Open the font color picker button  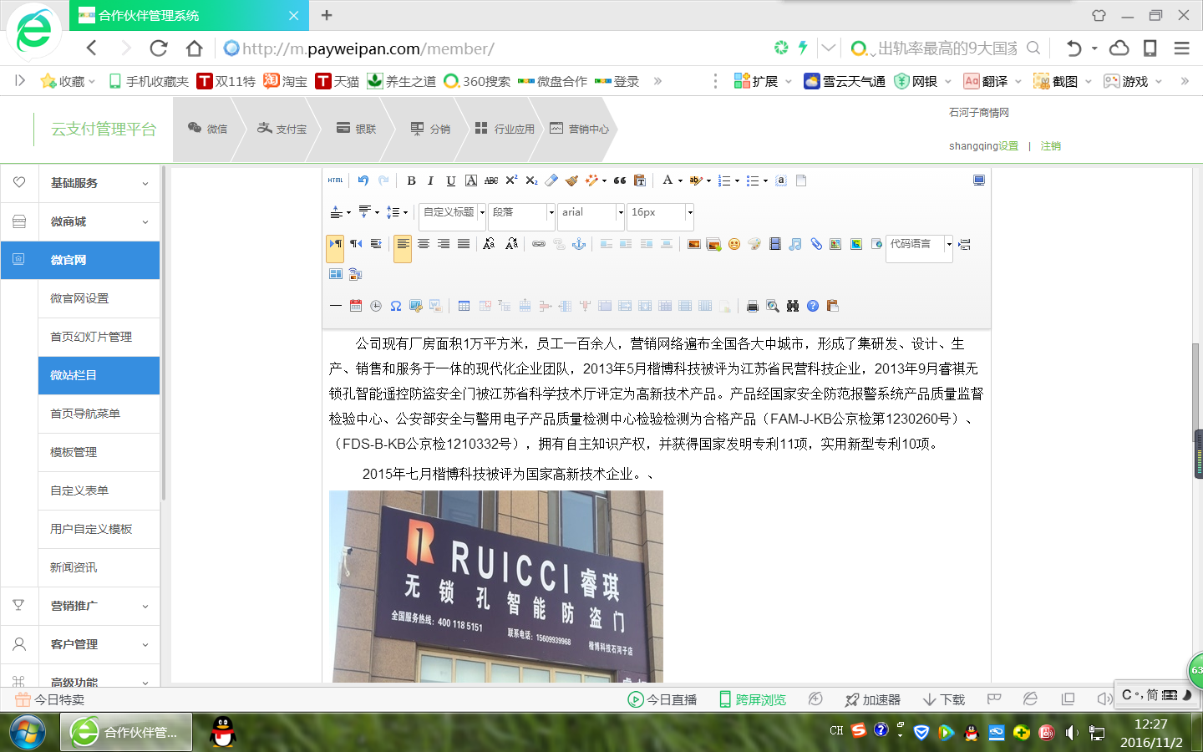coord(671,180)
